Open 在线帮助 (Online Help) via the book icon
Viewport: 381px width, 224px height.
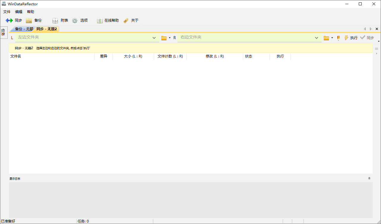[x=108, y=20]
